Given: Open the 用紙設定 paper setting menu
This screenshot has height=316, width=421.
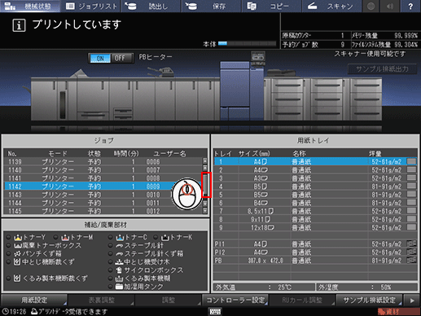Looking at the screenshot, I should (34, 301).
